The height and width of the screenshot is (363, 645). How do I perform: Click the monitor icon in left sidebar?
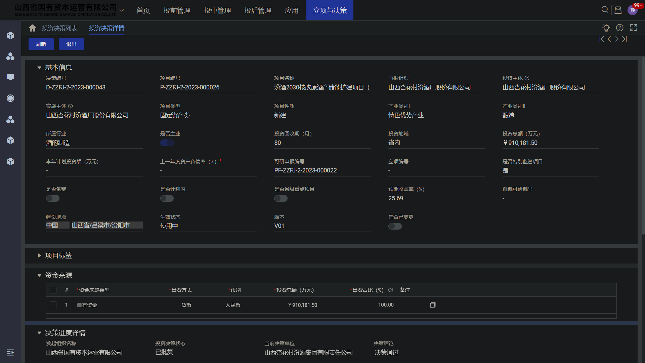point(10,77)
